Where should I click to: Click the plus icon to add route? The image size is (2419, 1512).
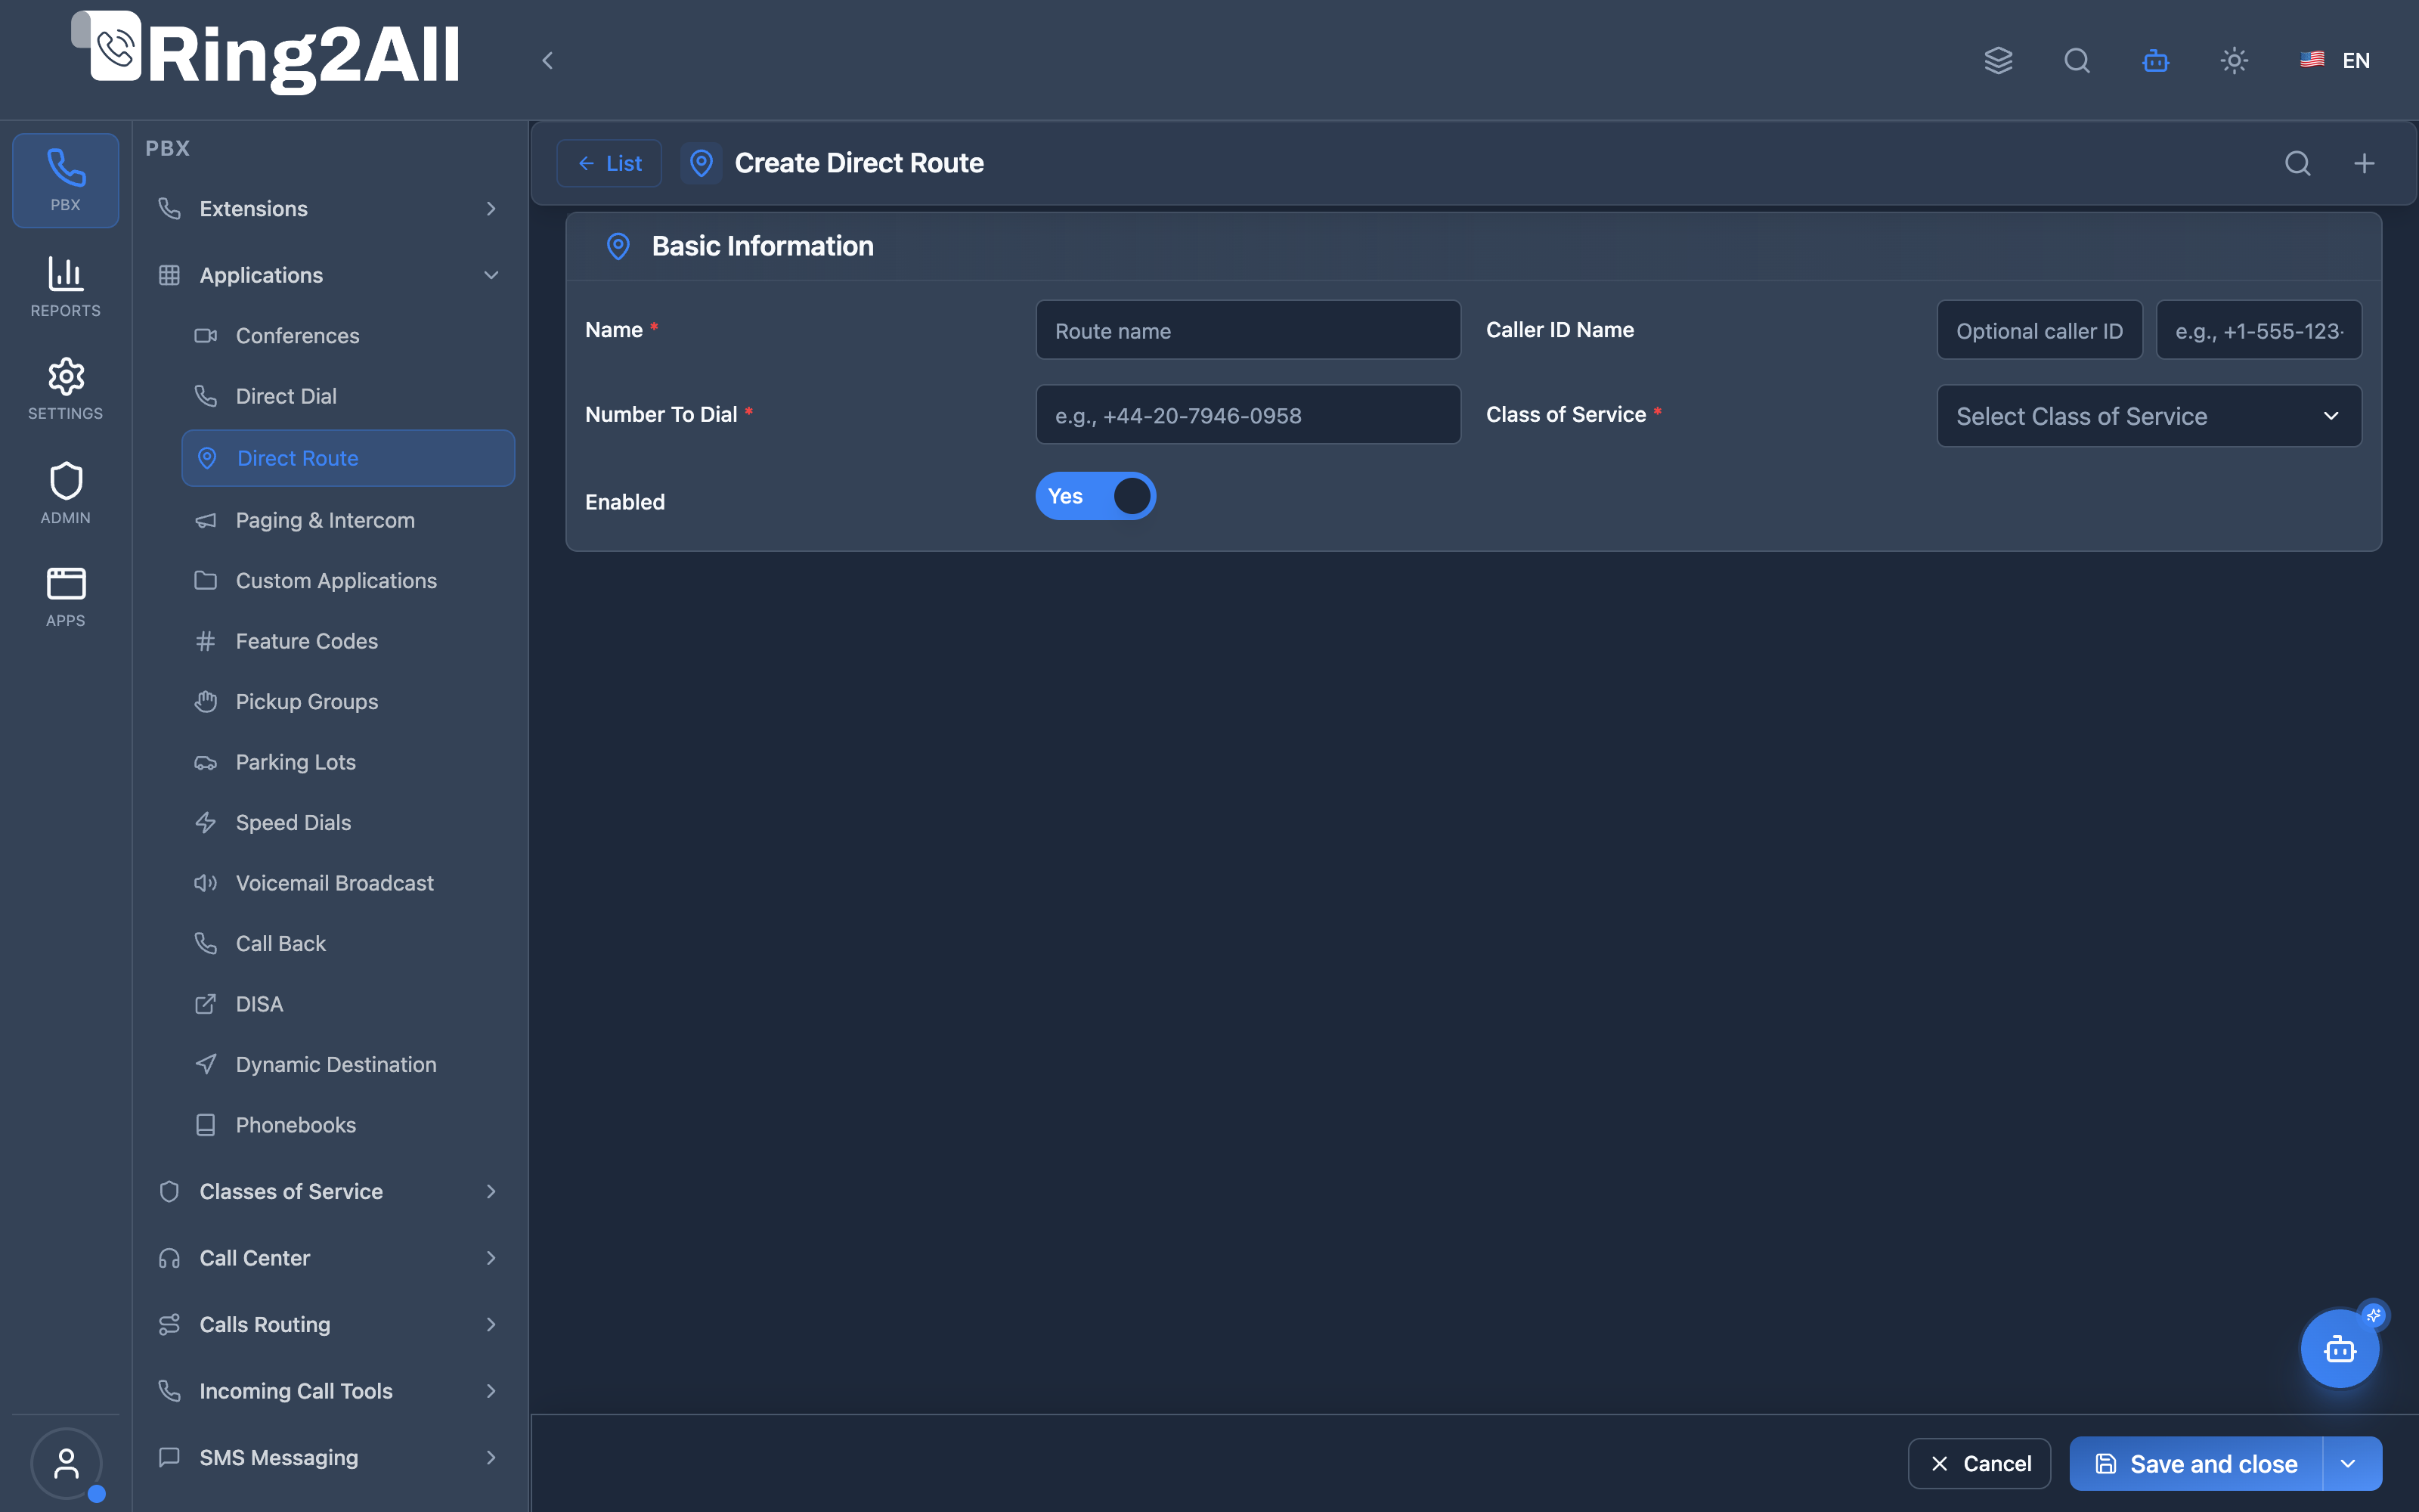[2364, 163]
